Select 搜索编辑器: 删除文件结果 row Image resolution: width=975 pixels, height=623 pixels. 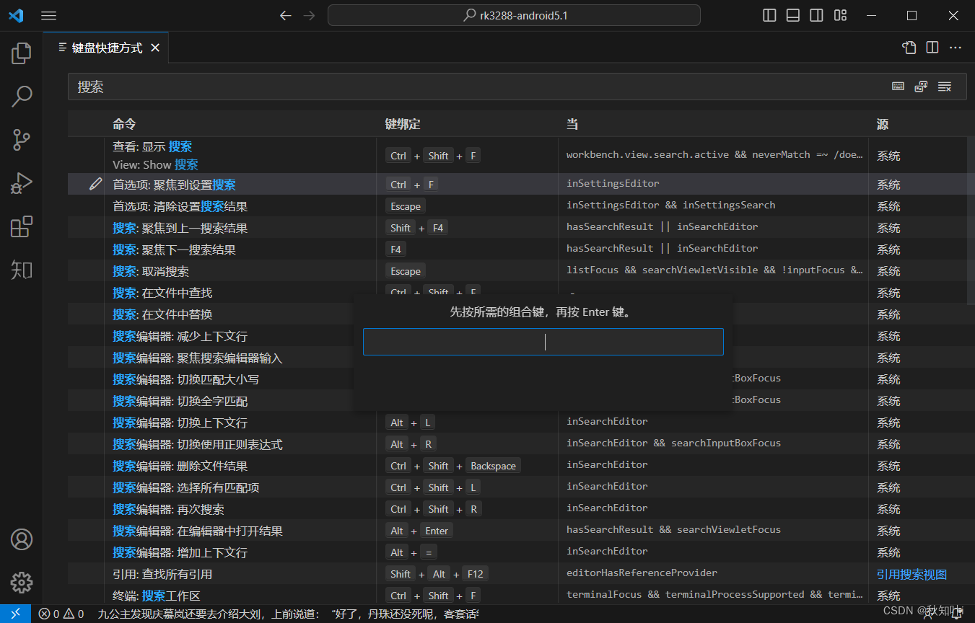pos(517,465)
